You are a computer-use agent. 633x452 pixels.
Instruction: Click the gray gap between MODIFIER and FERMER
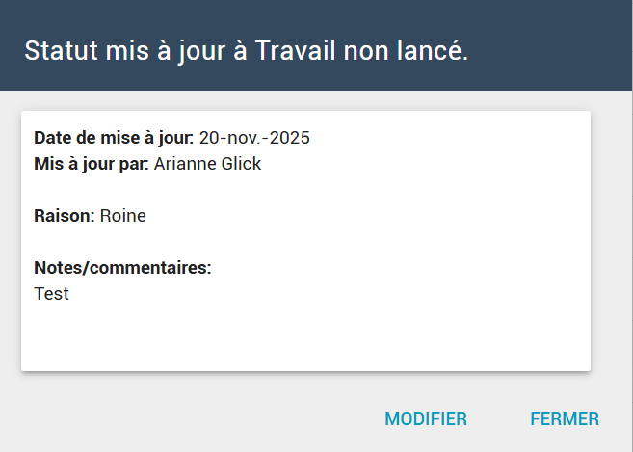499,419
